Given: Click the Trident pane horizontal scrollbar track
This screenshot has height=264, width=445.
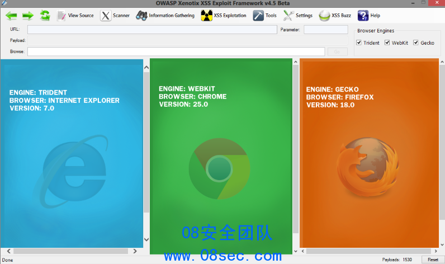Looking at the screenshot, I should tap(71, 251).
